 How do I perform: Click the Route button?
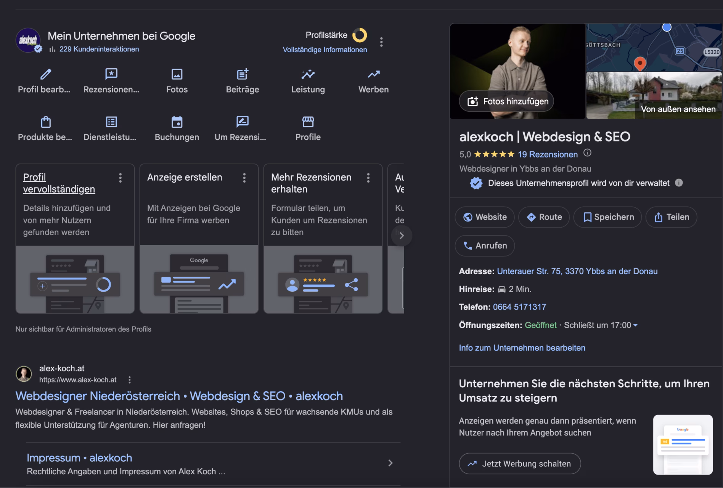coord(544,217)
